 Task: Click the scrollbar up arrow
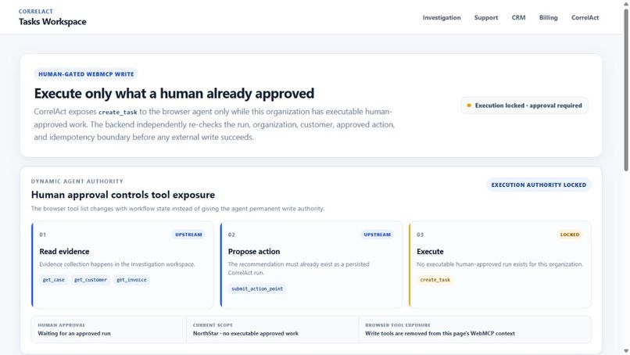[626, 4]
